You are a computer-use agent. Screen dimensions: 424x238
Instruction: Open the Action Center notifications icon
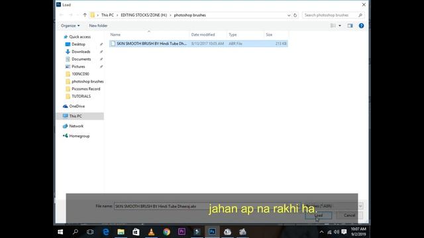click(344, 232)
